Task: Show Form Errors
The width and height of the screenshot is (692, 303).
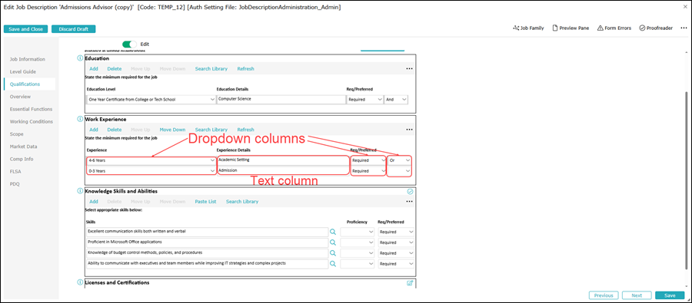Action: (614, 28)
